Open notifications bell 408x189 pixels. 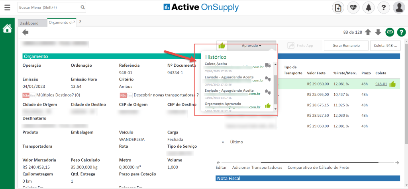[369, 8]
